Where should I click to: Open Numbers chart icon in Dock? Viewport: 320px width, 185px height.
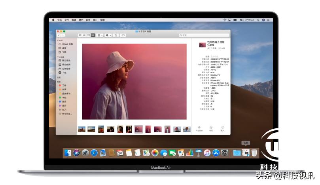(189, 153)
